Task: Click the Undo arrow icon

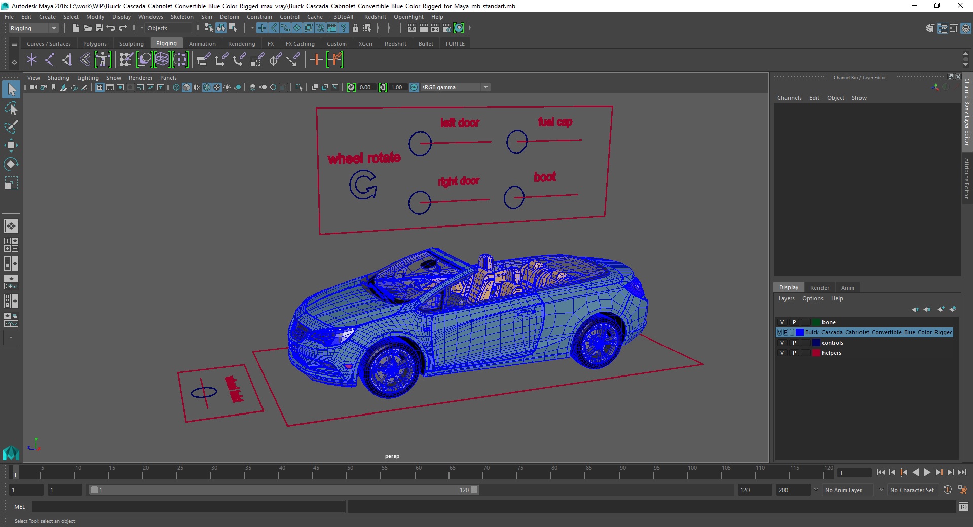Action: pyautogui.click(x=111, y=28)
